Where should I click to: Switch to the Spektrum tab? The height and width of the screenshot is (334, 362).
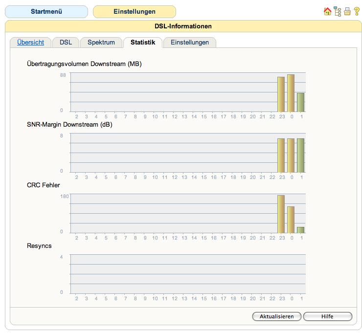pyautogui.click(x=101, y=43)
